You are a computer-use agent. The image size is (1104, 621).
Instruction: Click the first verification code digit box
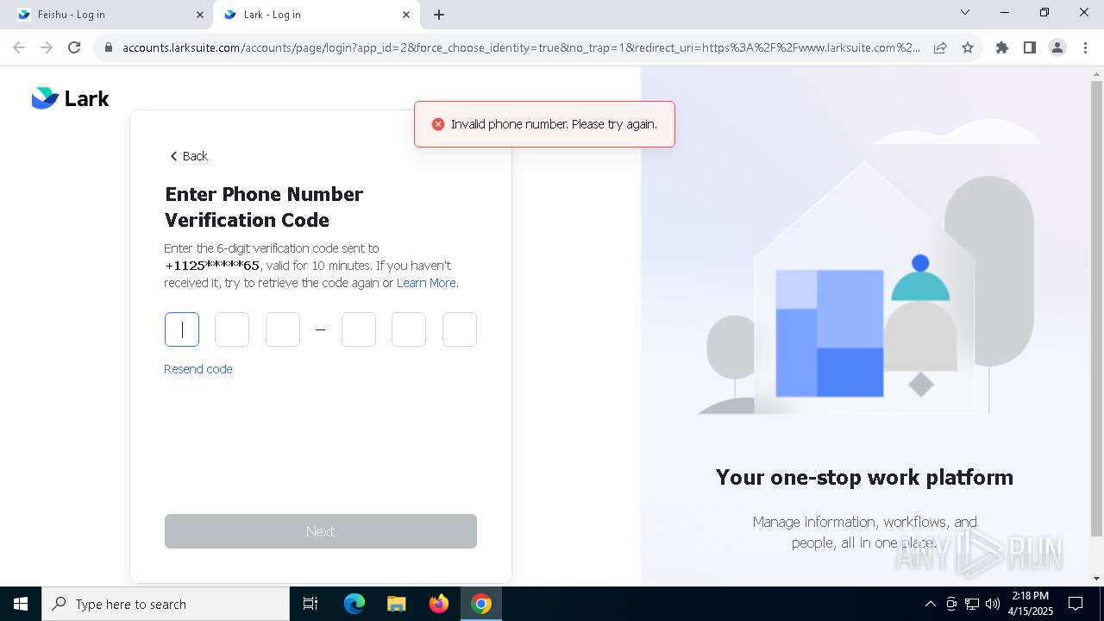point(182,329)
